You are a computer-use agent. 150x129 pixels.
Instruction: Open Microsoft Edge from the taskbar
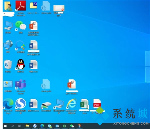tap(42, 126)
